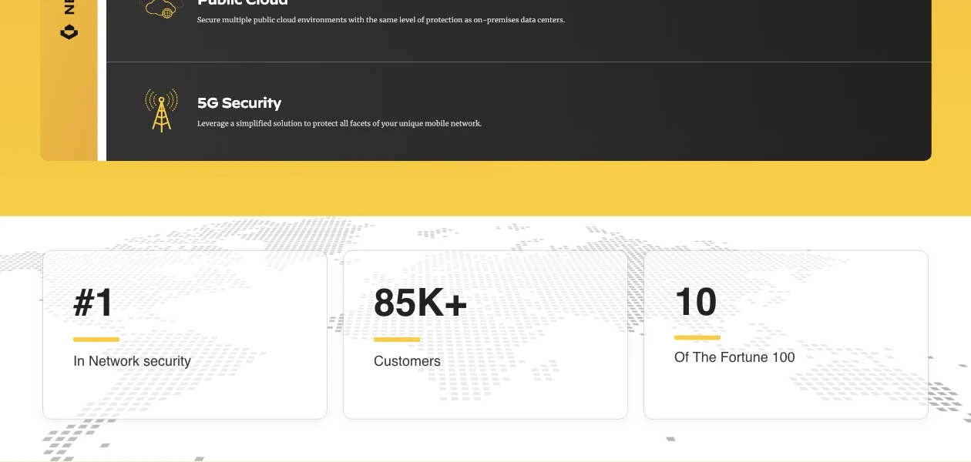Open the 5G Security heading
This screenshot has height=462, width=971.
[x=239, y=103]
